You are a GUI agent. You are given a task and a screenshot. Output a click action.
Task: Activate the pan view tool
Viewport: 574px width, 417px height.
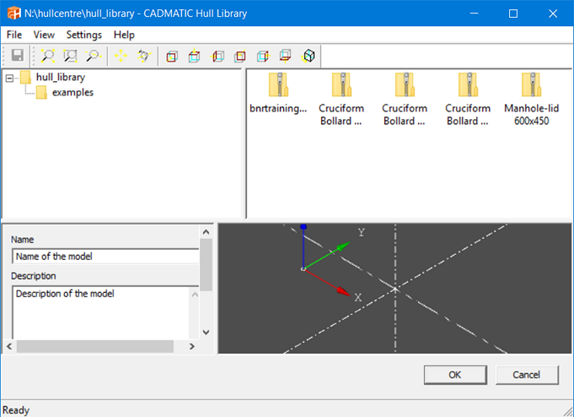tap(121, 57)
